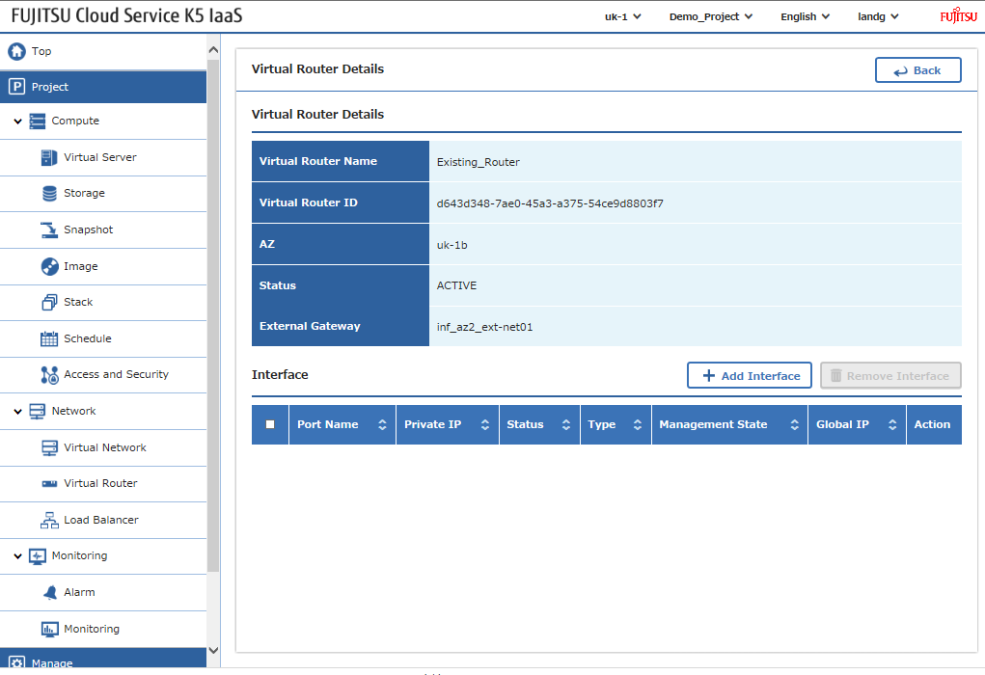Select Virtual Server in sidebar
Viewport: 985px width, 675px height.
tap(103, 157)
